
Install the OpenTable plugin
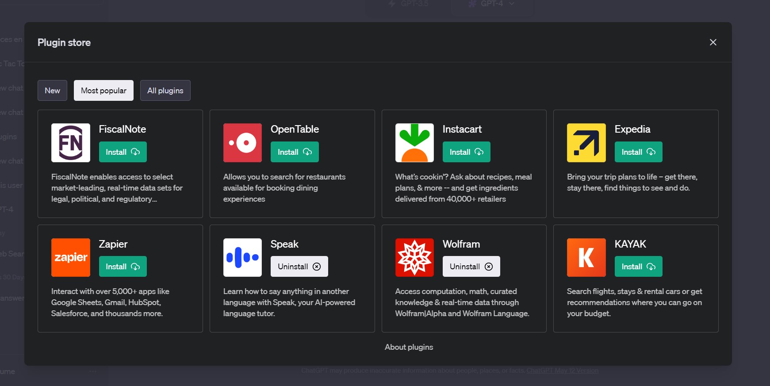295,152
